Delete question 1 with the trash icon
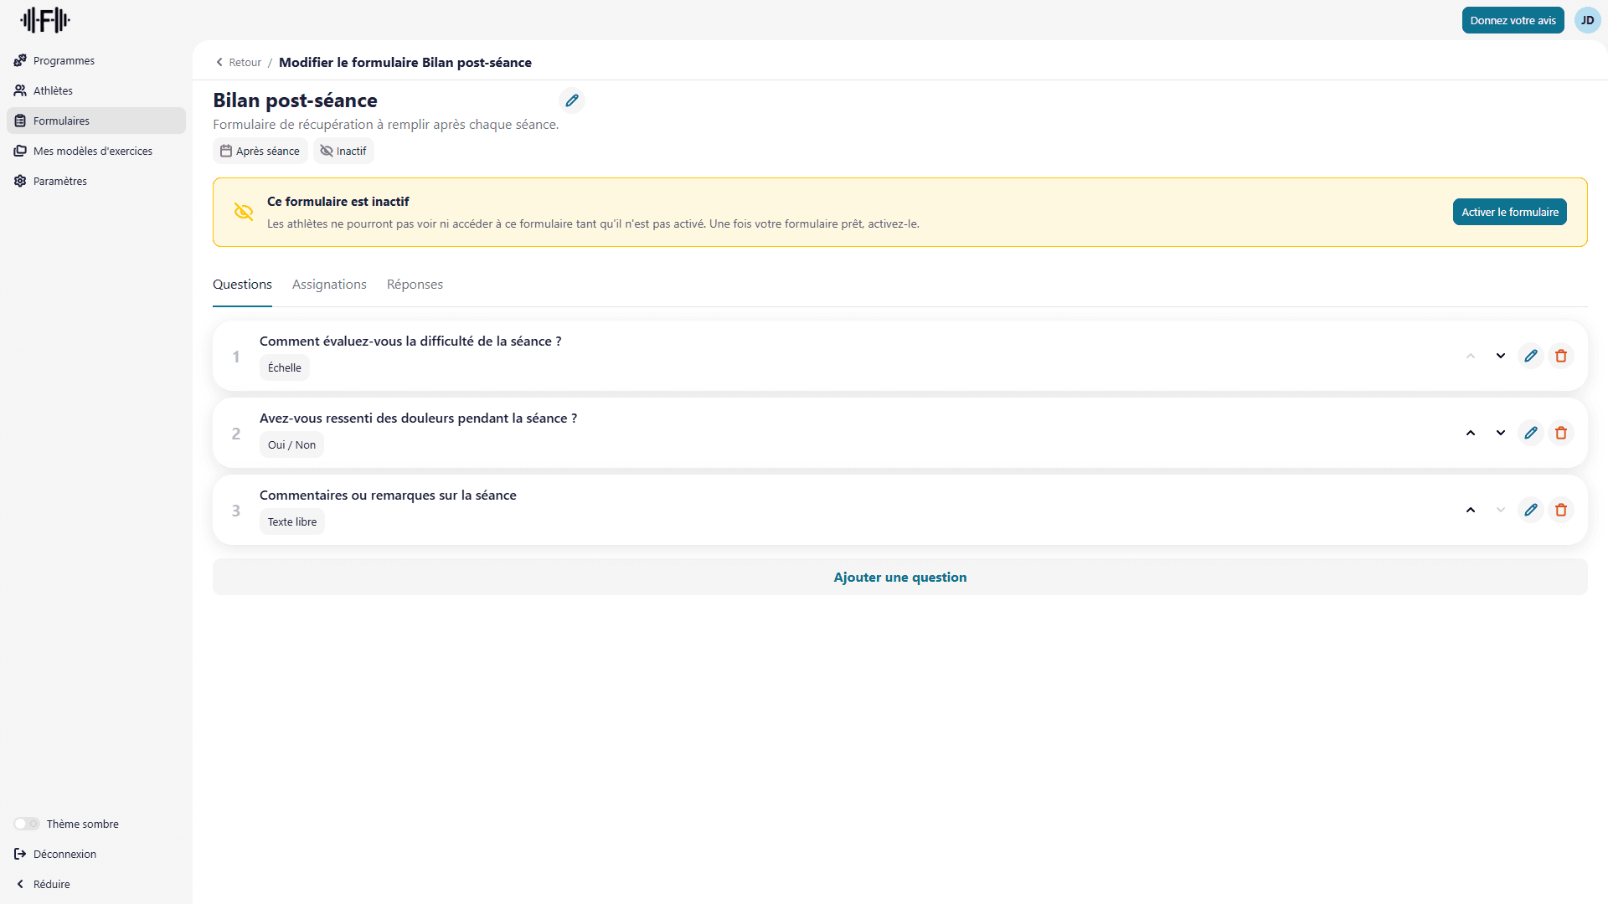The image size is (1608, 904). point(1560,356)
